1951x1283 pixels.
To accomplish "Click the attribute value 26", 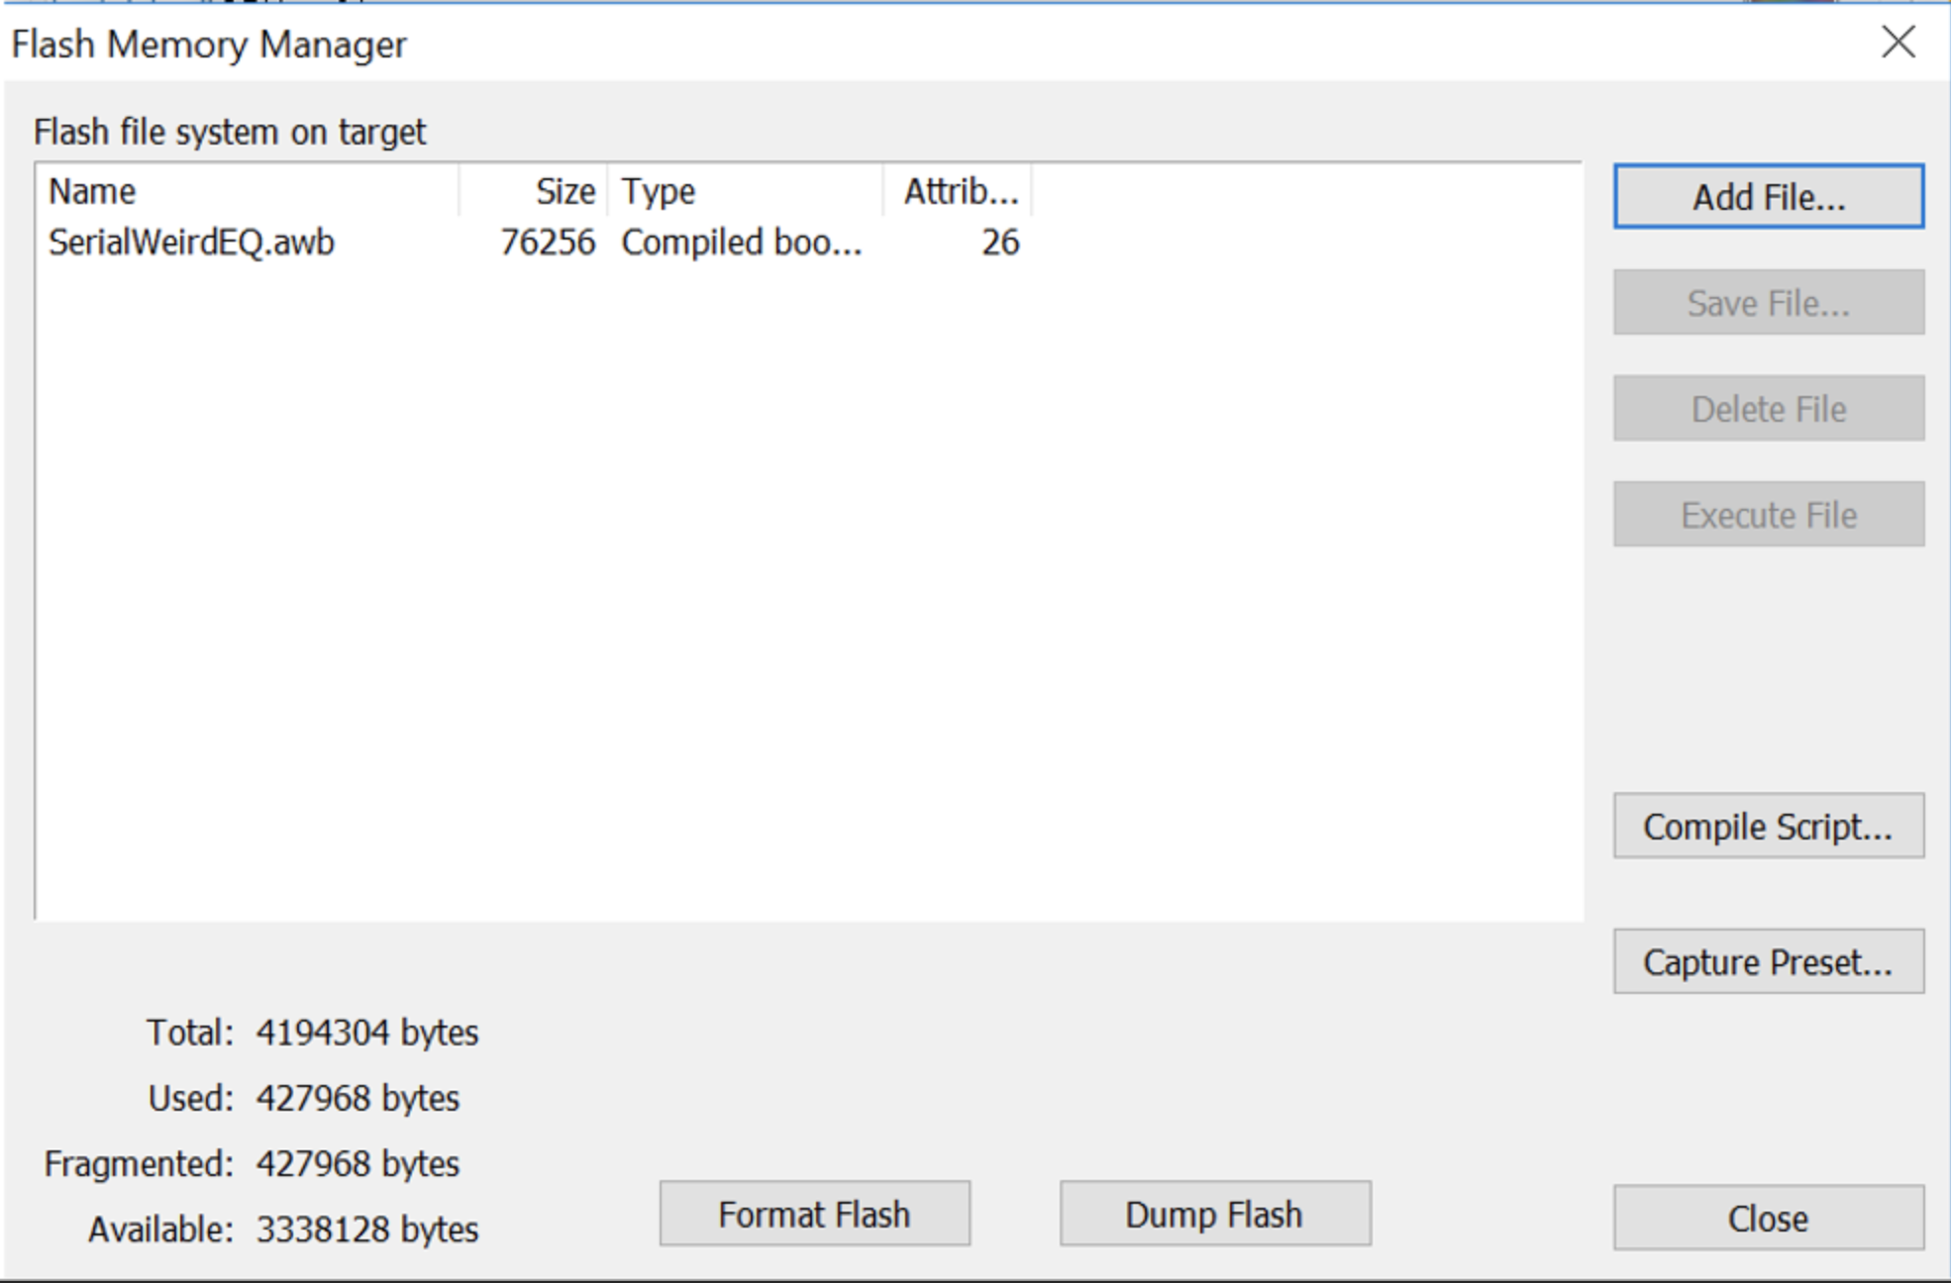I will pyautogui.click(x=1002, y=242).
